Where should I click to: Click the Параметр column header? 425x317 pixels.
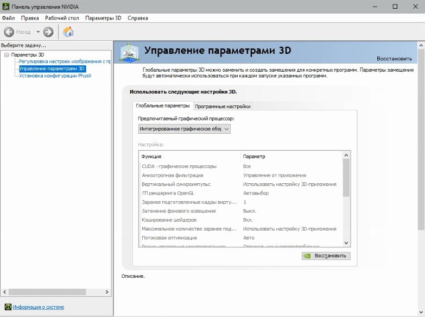(291, 157)
